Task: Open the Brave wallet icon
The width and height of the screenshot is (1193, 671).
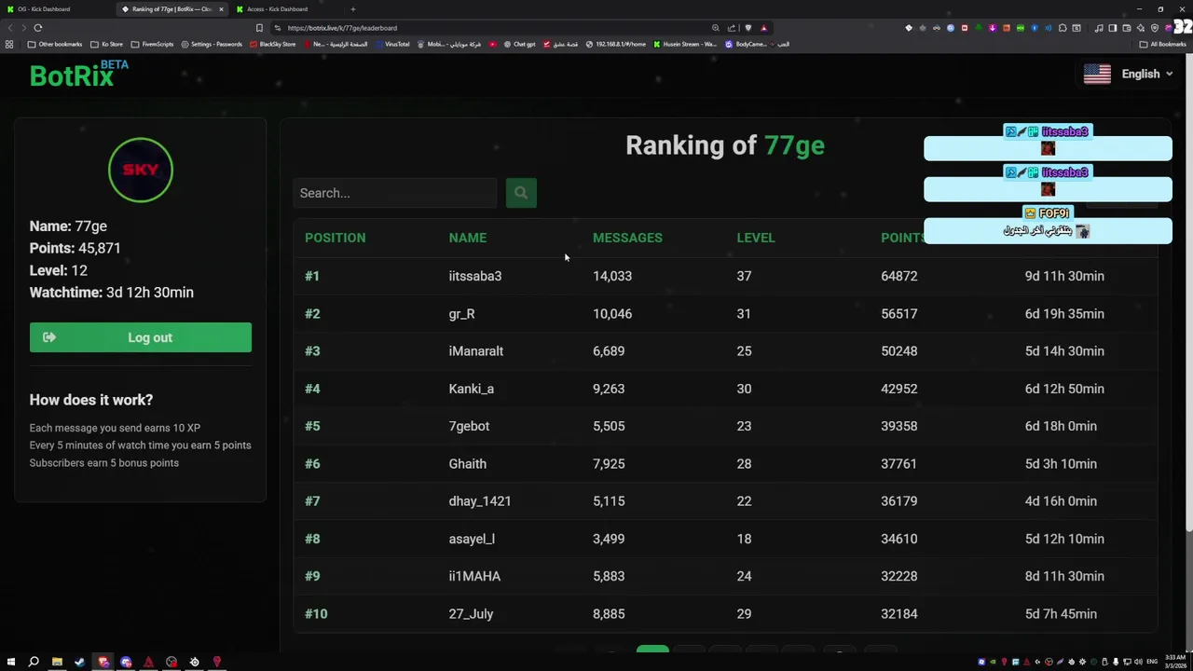Action: click(x=1125, y=28)
